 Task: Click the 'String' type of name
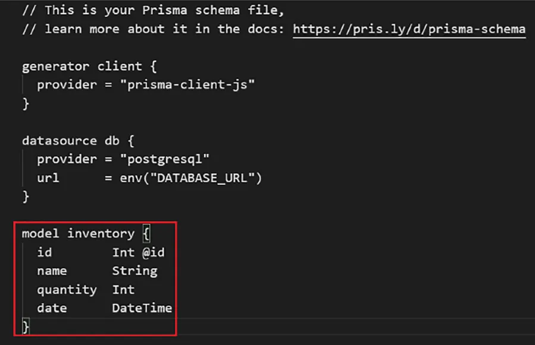point(134,271)
